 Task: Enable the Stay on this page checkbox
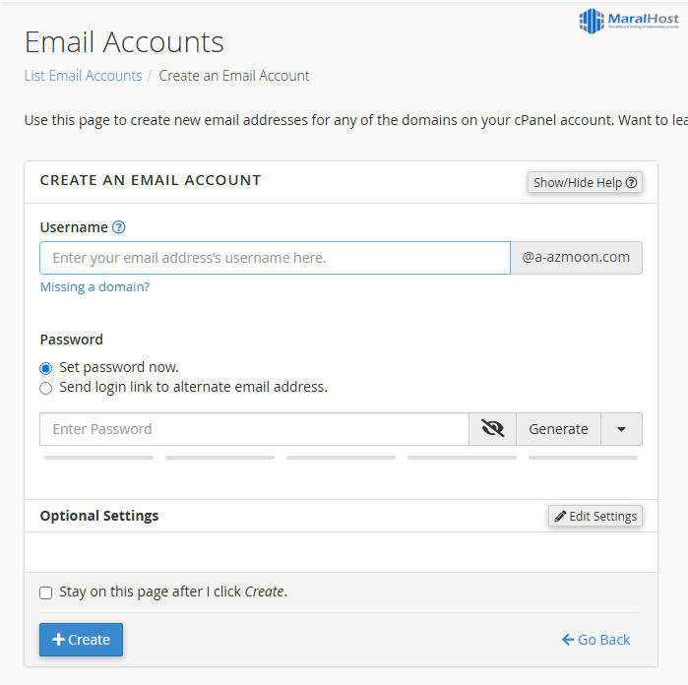pyautogui.click(x=46, y=592)
